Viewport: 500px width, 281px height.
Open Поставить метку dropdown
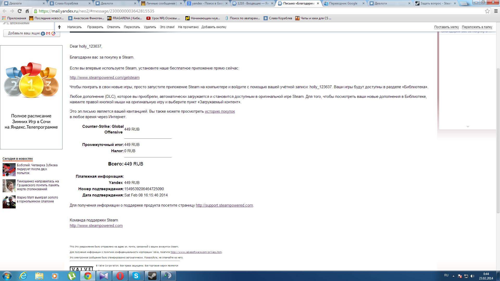[446, 27]
